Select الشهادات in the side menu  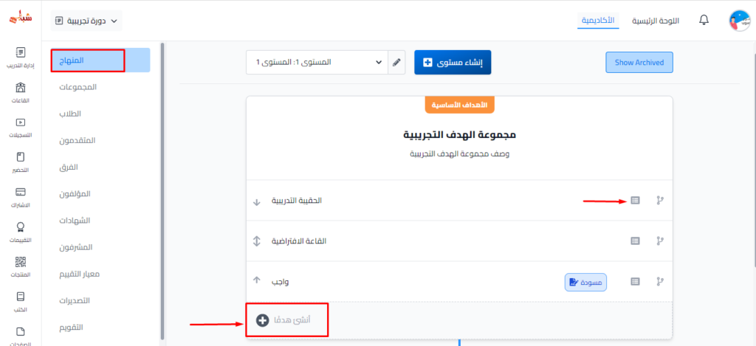[75, 221]
